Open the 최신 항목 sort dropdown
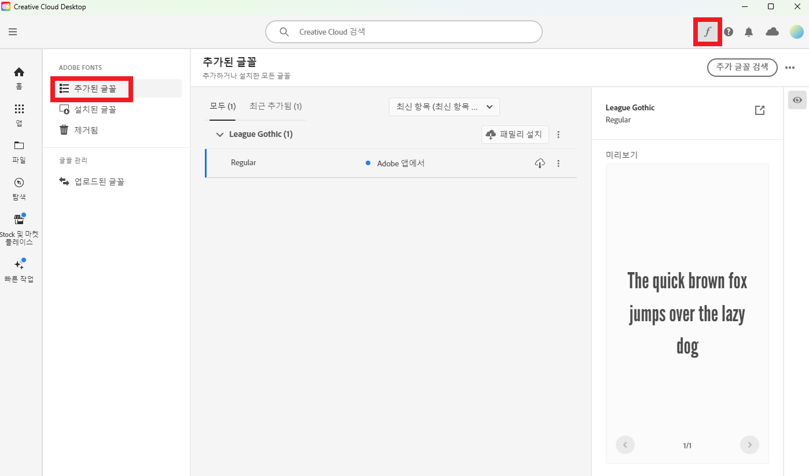Viewport: 809px width, 476px height. point(444,107)
